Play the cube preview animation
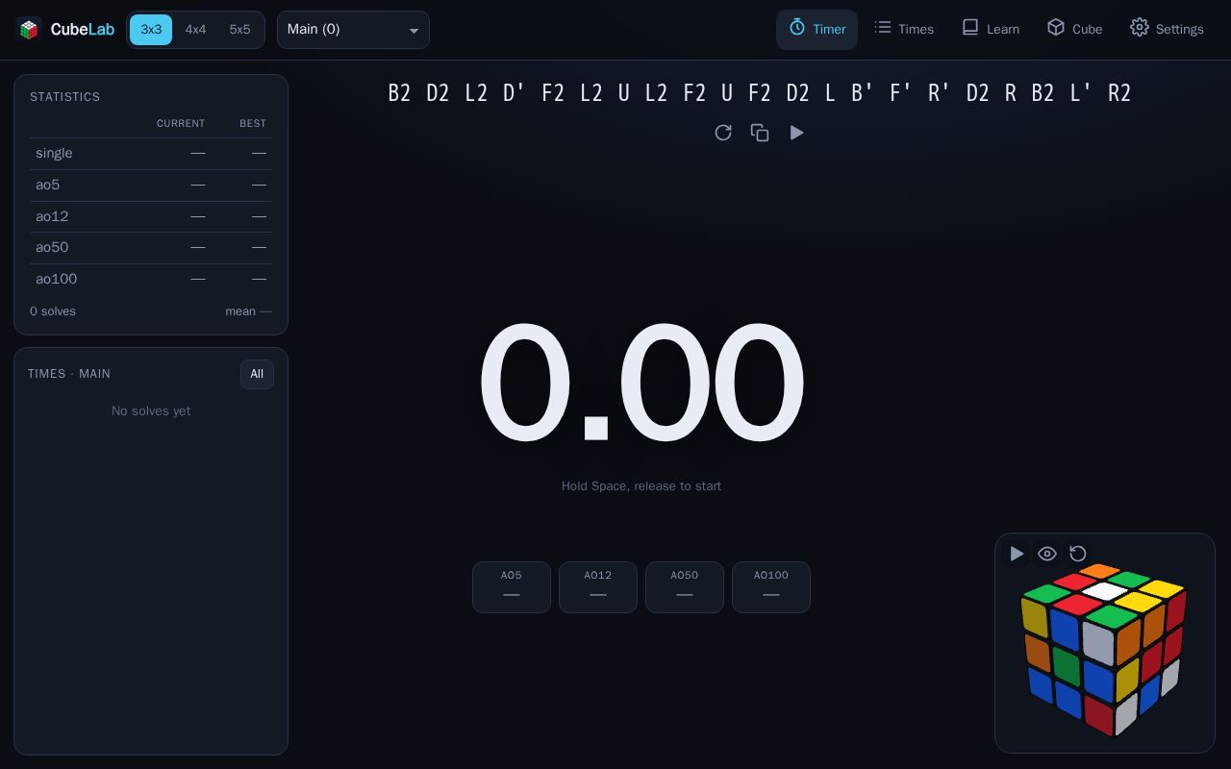 (x=1017, y=554)
